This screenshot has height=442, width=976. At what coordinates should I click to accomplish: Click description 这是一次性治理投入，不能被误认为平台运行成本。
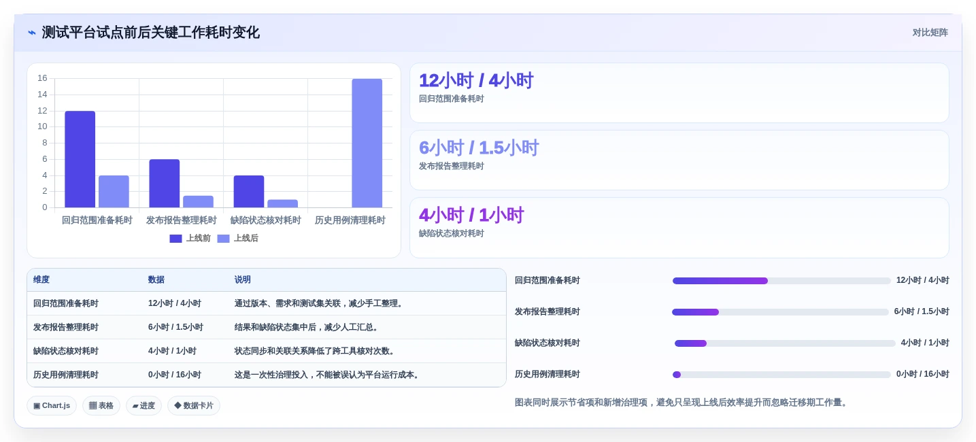coord(329,375)
